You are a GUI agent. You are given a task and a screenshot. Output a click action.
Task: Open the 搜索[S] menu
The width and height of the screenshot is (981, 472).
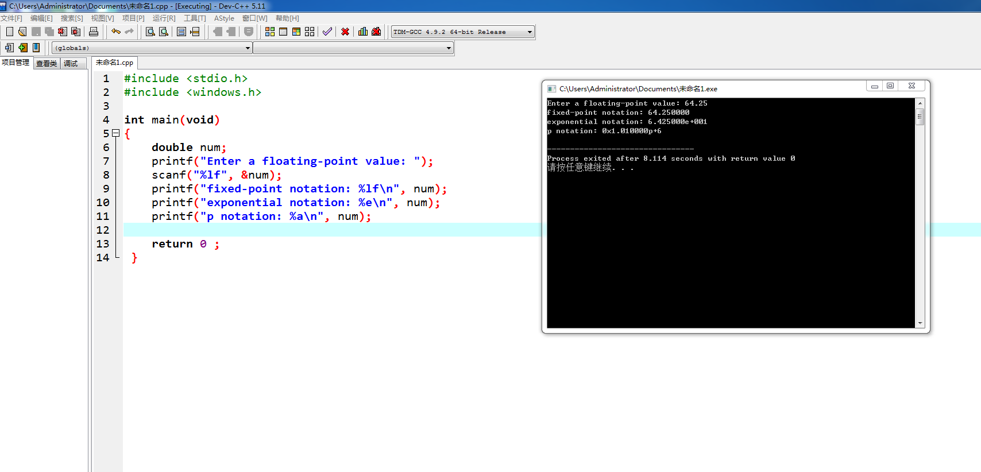72,18
